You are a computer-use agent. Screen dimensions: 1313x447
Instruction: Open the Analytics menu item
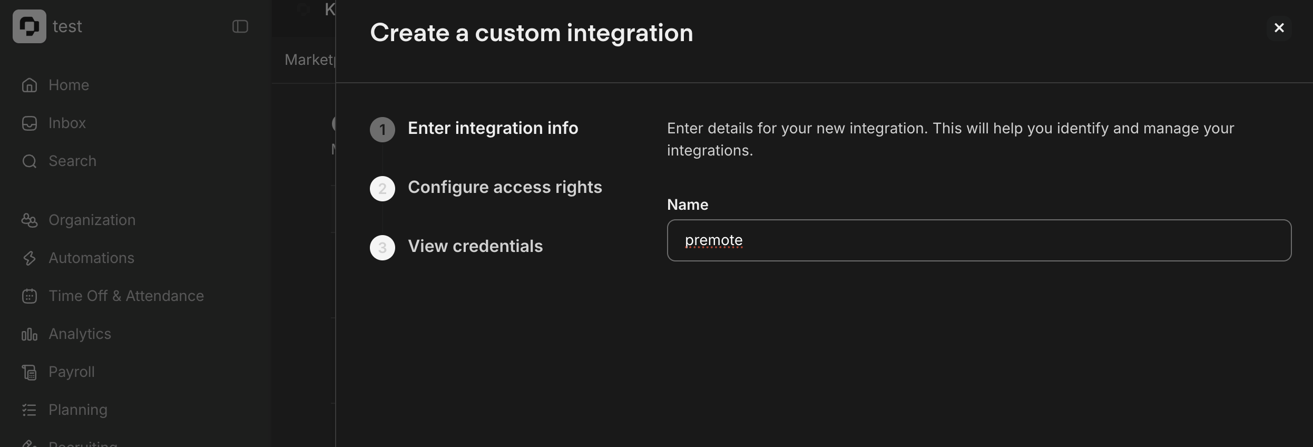80,334
